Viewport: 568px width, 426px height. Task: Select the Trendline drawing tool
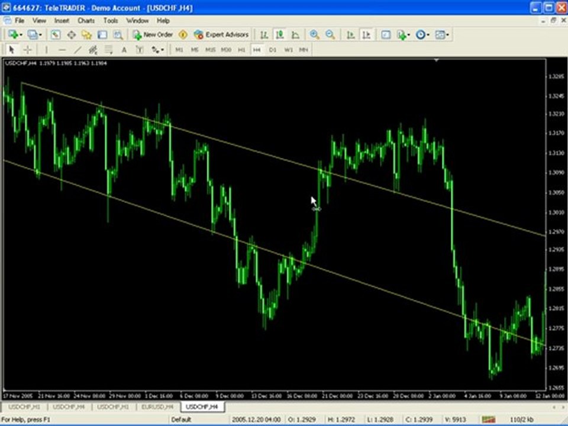pyautogui.click(x=78, y=50)
